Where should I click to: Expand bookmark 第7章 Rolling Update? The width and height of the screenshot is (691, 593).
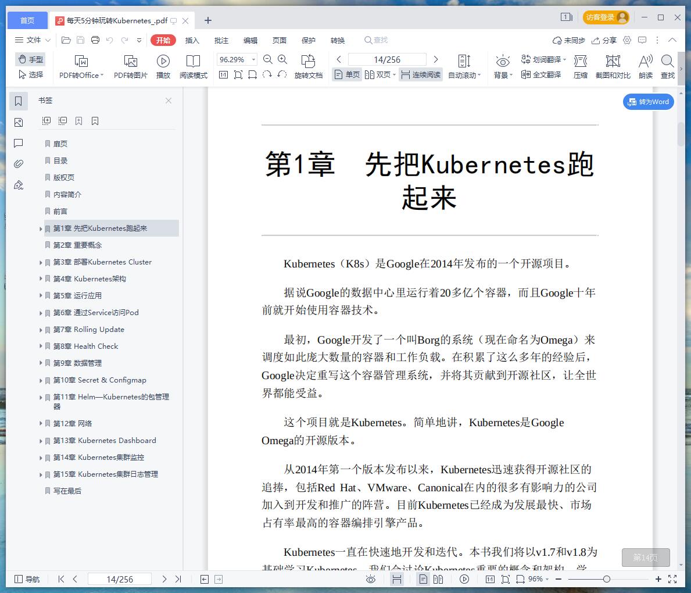coord(41,330)
